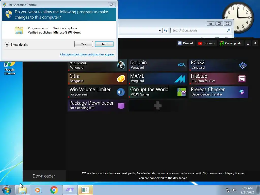The image size is (260, 195).
Task: Select the 'VRUN Games' subtitle text
Action: click(140, 94)
